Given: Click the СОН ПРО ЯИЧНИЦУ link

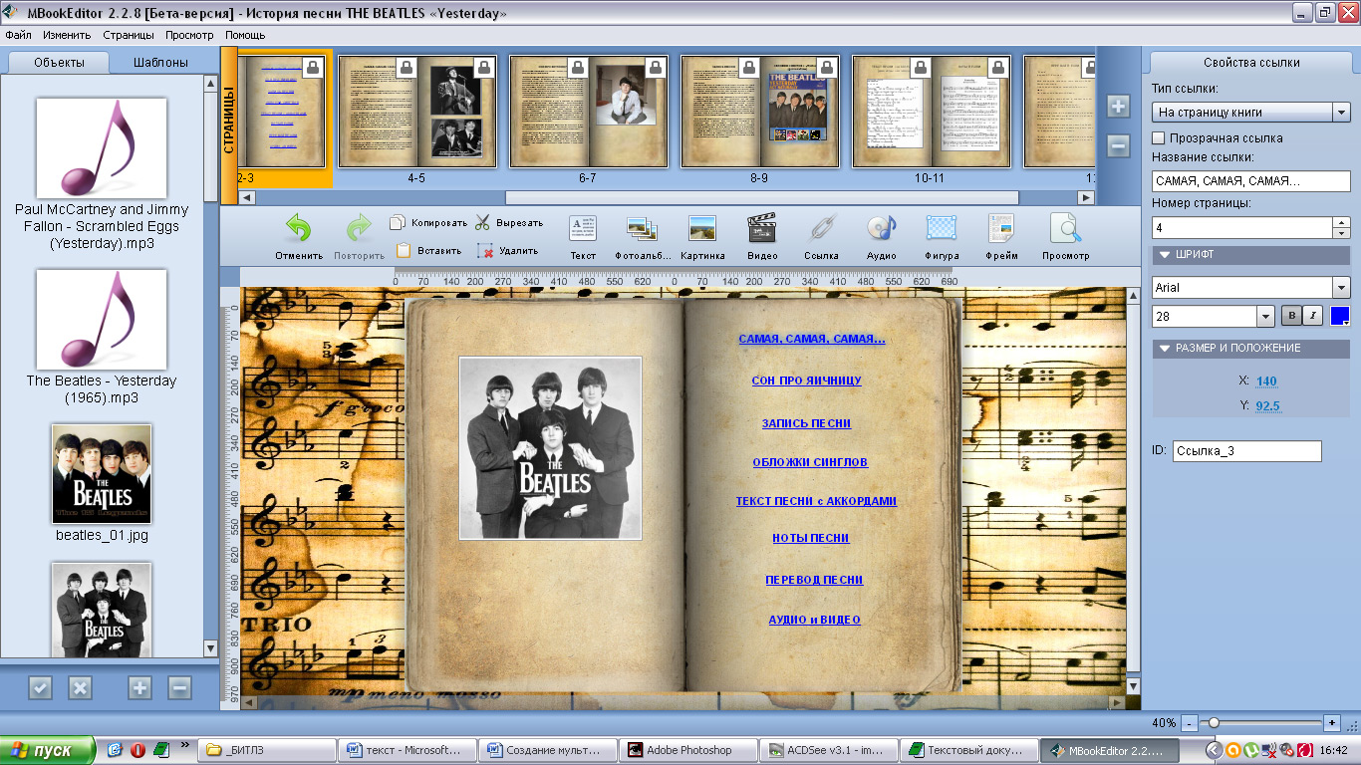Looking at the screenshot, I should 807,381.
